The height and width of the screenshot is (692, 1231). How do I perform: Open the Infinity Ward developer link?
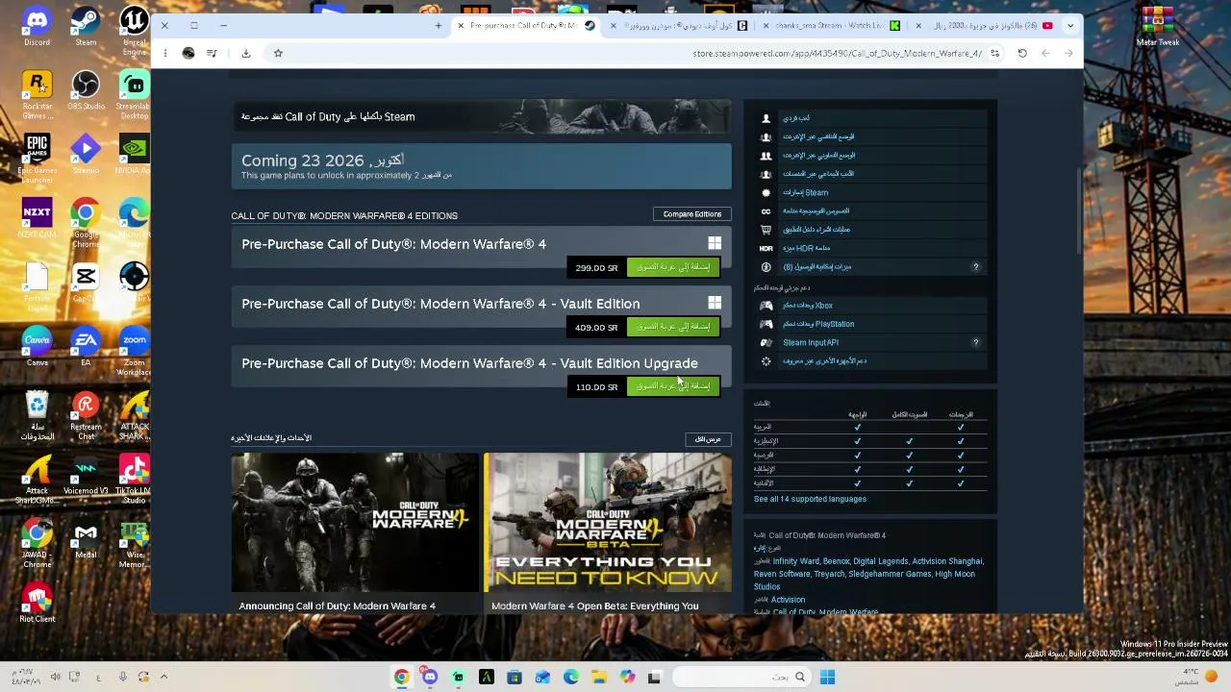pyautogui.click(x=795, y=561)
